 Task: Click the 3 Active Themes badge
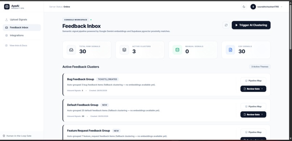tap(260, 67)
